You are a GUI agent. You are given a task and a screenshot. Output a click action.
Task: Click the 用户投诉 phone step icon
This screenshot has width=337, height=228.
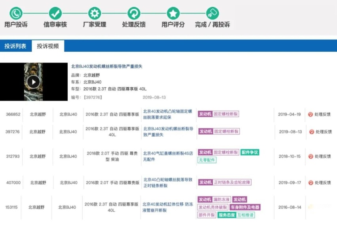click(16, 13)
